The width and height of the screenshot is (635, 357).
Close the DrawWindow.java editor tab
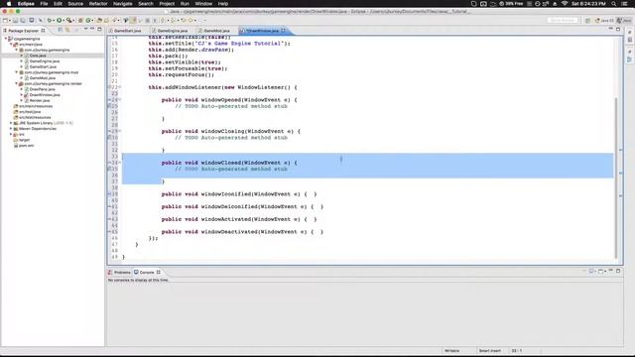[283, 31]
